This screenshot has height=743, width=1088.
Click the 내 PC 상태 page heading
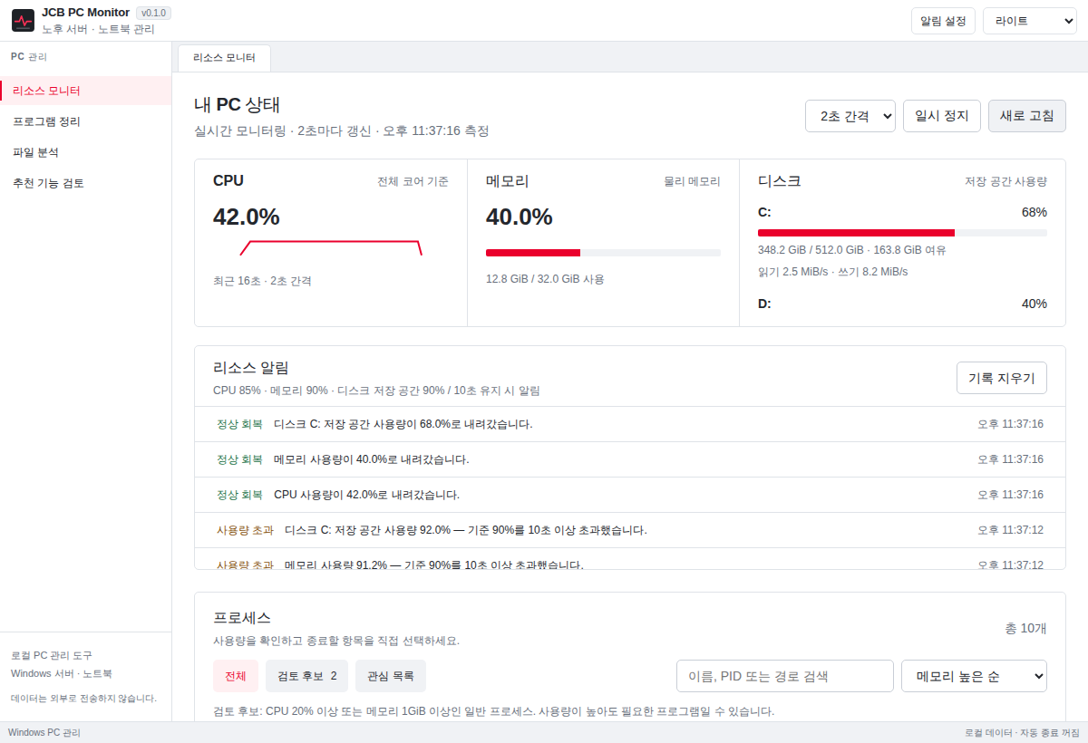point(238,104)
